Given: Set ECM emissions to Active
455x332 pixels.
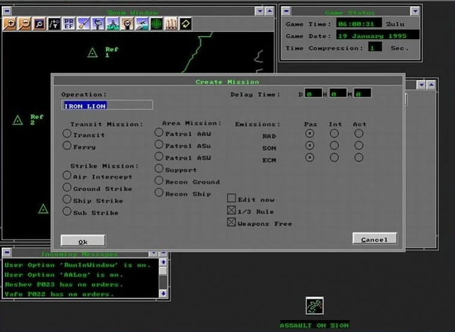Looking at the screenshot, I should coord(359,158).
